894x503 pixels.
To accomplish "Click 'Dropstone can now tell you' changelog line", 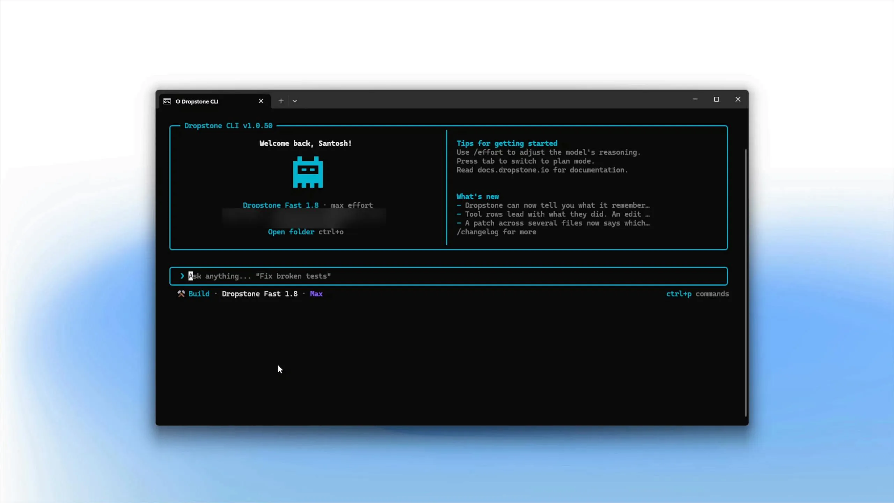I will [x=553, y=205].
